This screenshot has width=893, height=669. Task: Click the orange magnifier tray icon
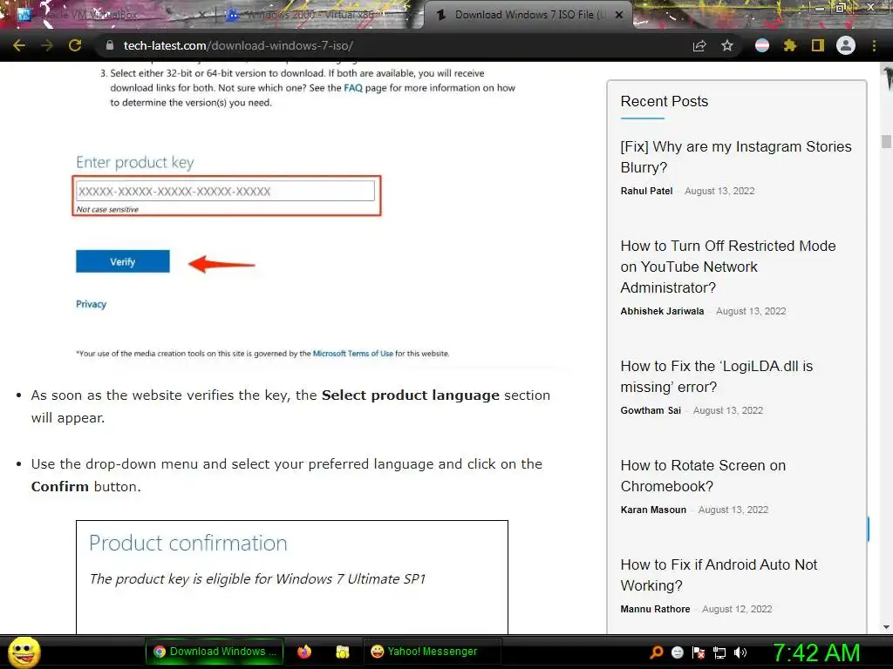coord(656,652)
